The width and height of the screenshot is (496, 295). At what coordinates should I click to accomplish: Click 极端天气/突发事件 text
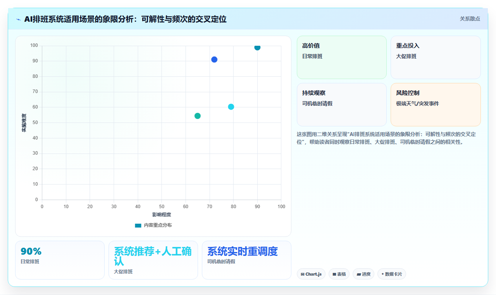click(x=417, y=104)
